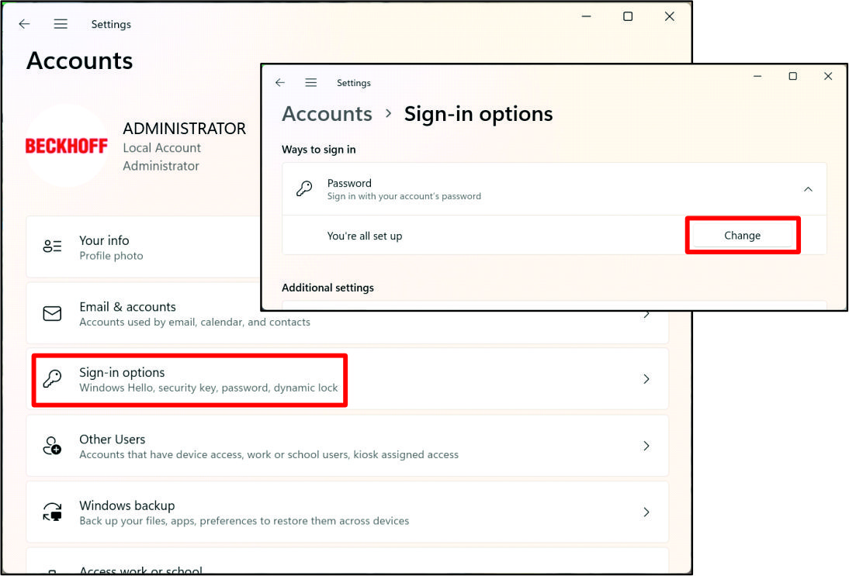
Task: Open navigation menu in Sign-in options window
Action: pyautogui.click(x=310, y=82)
